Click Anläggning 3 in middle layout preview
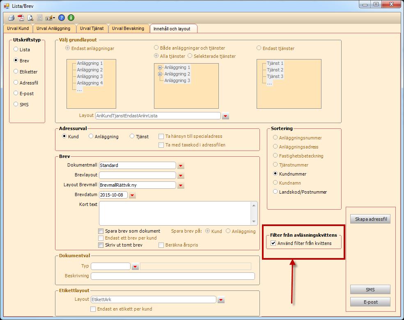The width and height of the screenshot is (404, 320). pos(177,80)
